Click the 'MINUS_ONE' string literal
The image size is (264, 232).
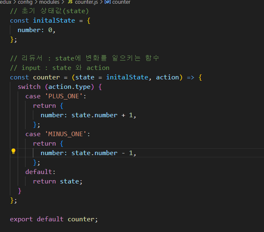tap(66, 134)
